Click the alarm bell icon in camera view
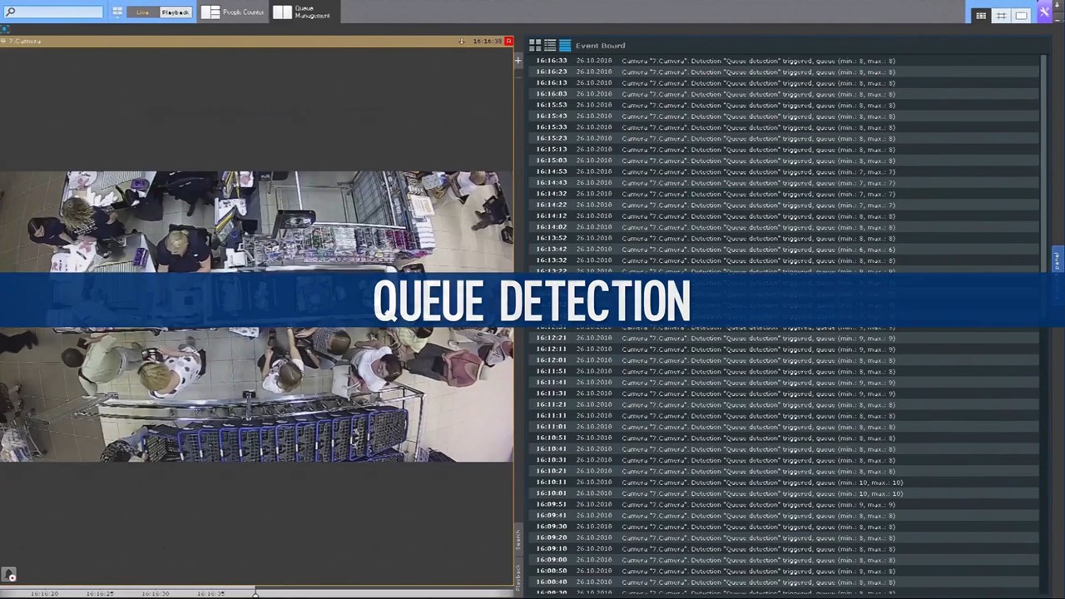 (x=9, y=575)
